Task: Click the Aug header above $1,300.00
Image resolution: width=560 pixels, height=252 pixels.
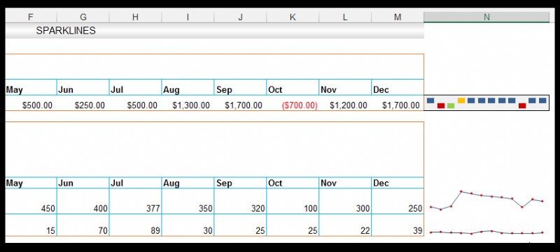Action: (x=188, y=87)
